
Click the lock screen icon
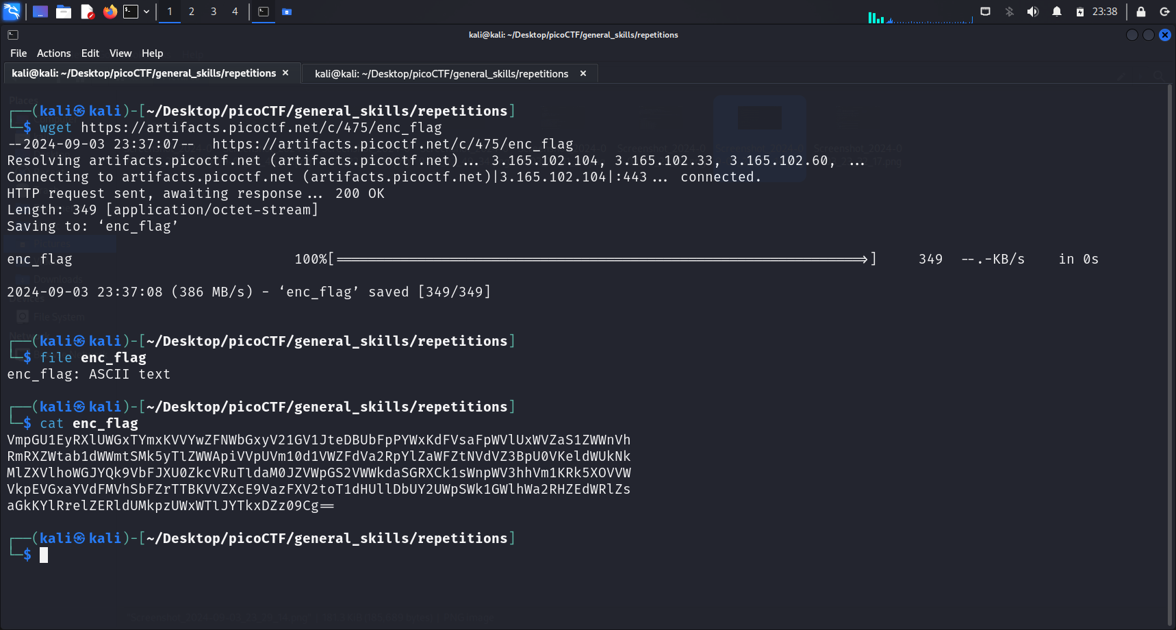point(1141,12)
